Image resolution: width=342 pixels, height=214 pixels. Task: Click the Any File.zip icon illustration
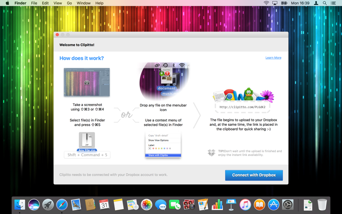click(87, 142)
